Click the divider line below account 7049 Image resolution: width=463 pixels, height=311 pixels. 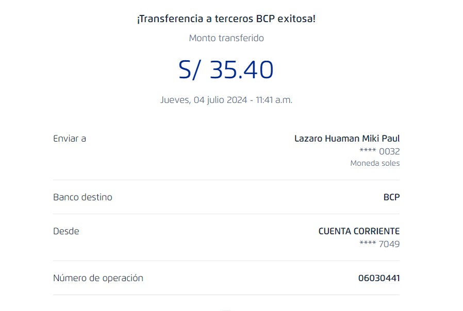point(226,261)
